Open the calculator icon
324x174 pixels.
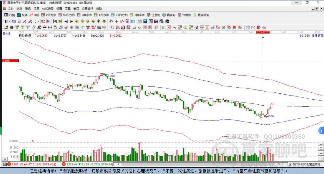145,21
